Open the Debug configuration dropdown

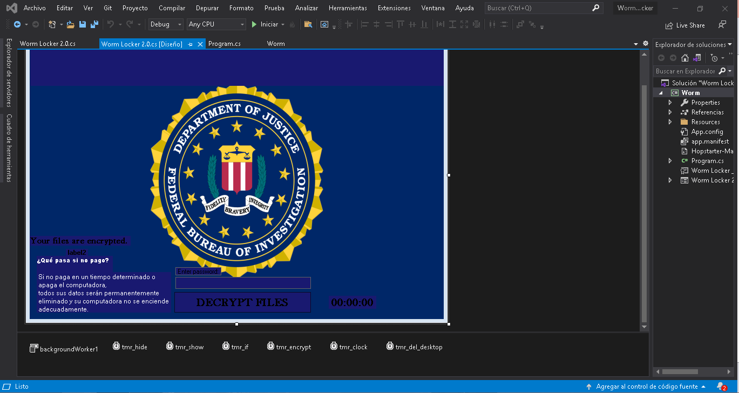click(x=179, y=24)
